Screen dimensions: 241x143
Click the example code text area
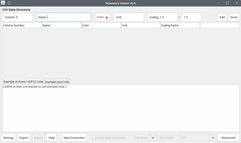click(x=121, y=108)
